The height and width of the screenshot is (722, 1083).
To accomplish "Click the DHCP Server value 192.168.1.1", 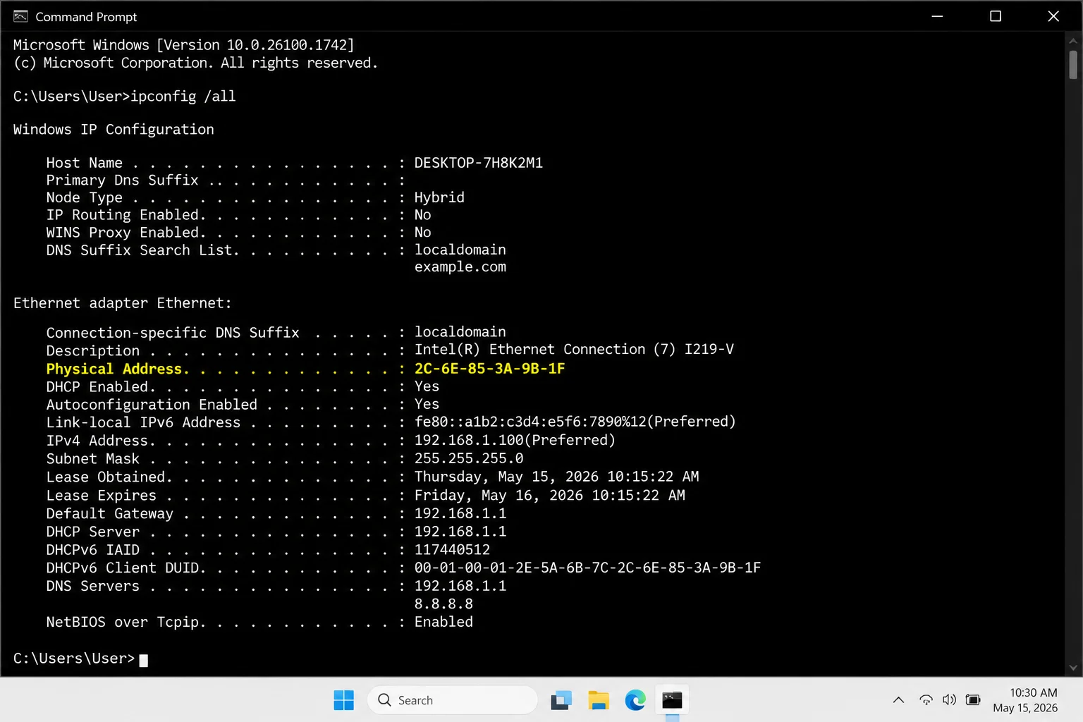I will [x=460, y=532].
